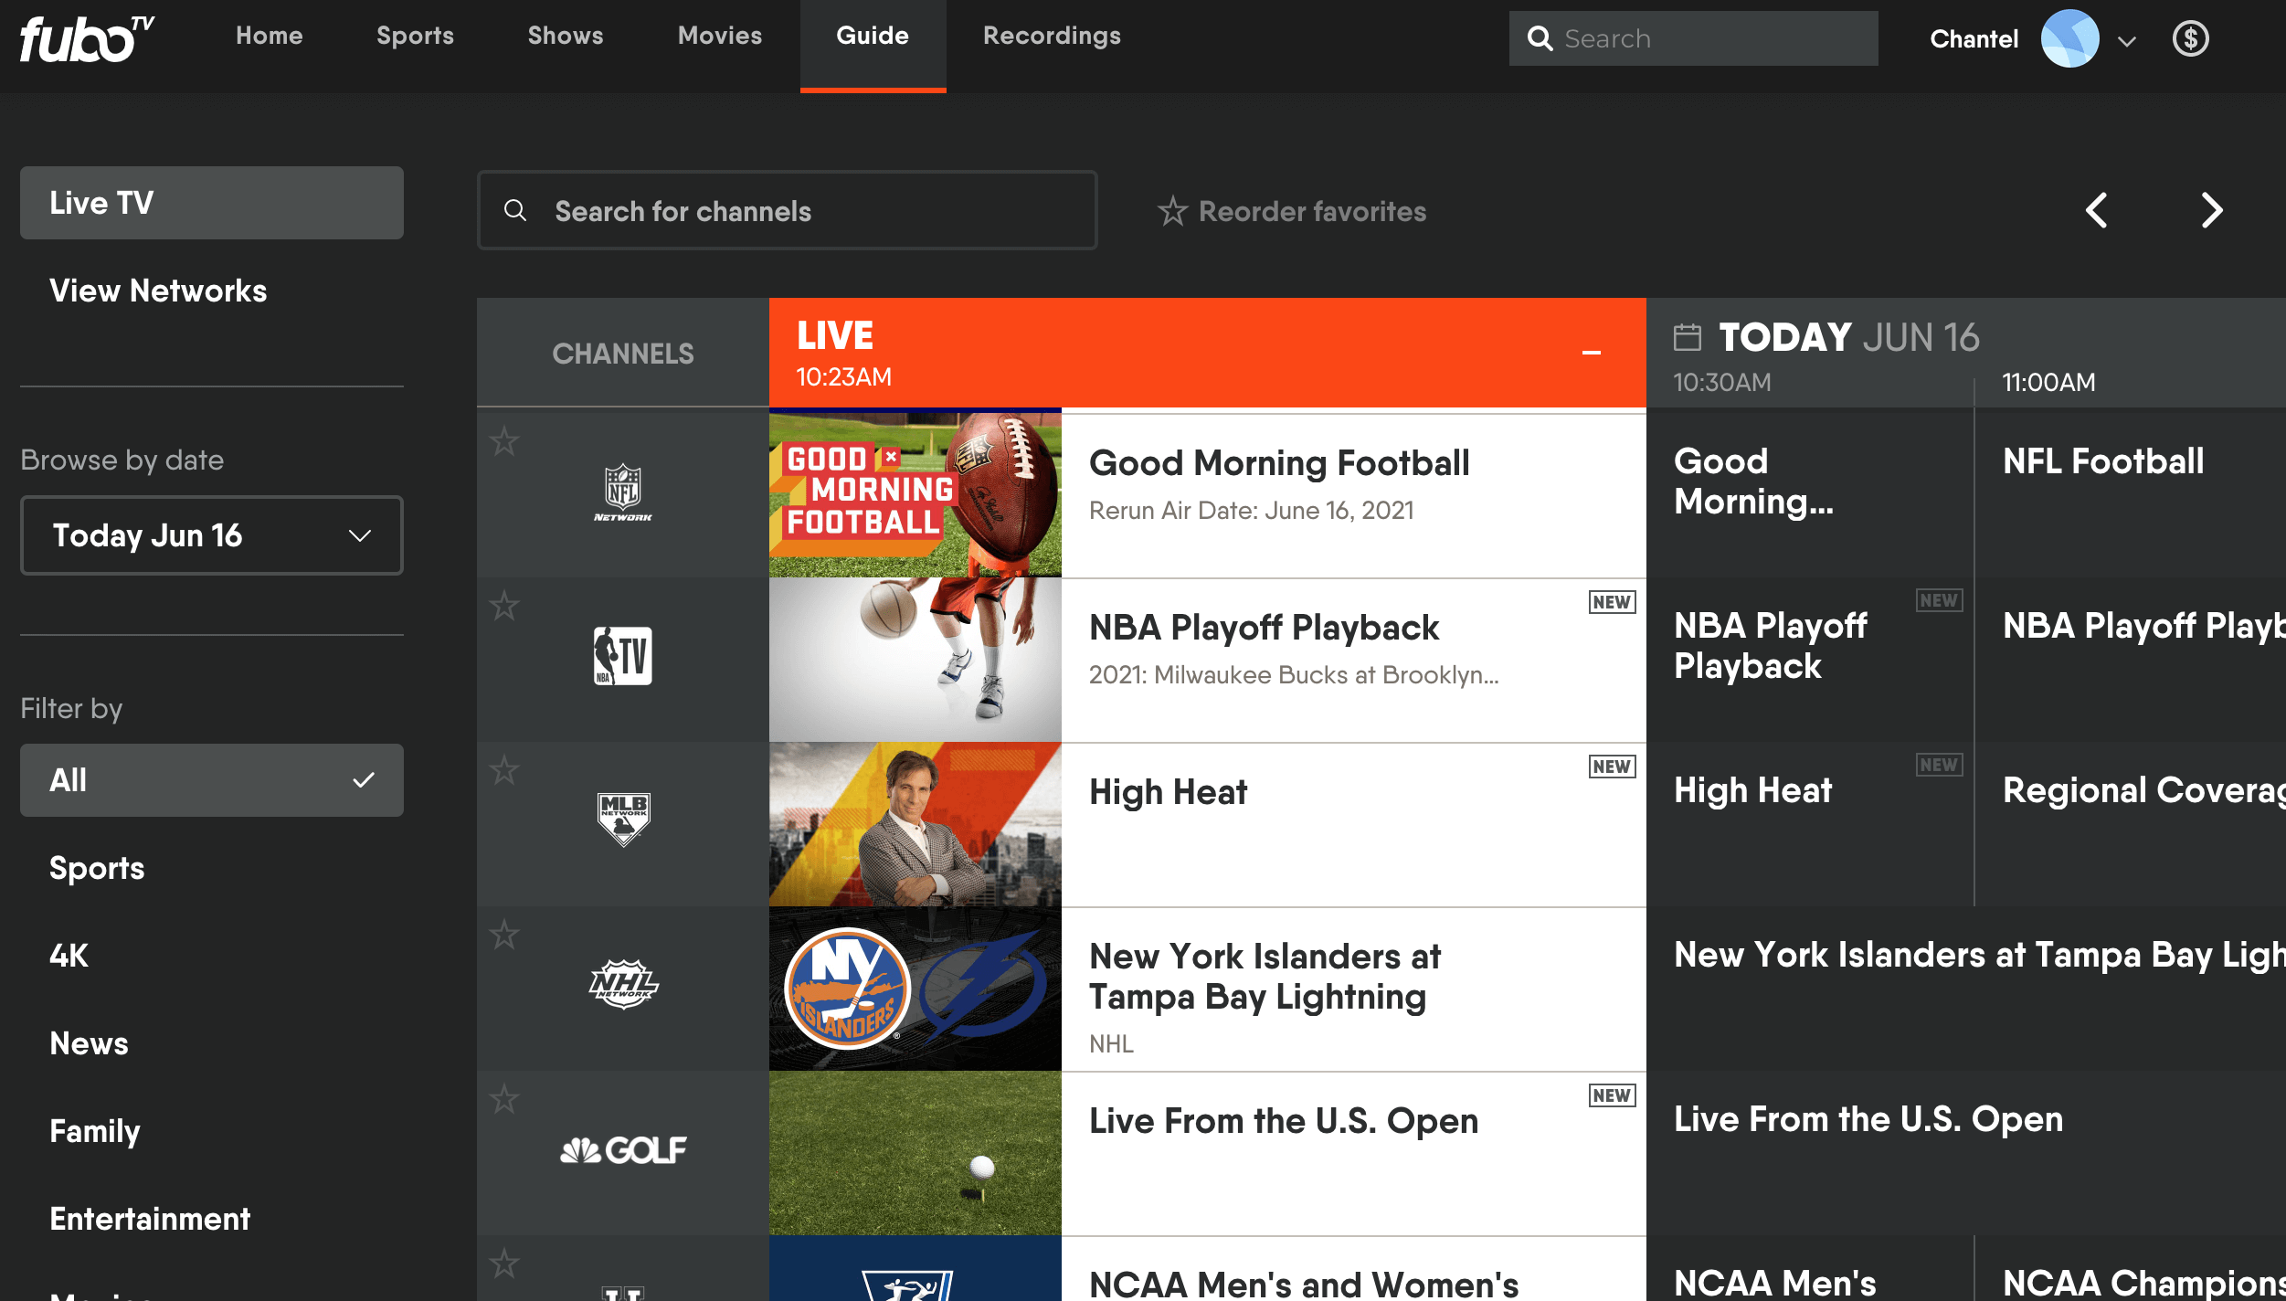The height and width of the screenshot is (1301, 2286).
Task: Select the All filter option
Action: click(x=212, y=780)
